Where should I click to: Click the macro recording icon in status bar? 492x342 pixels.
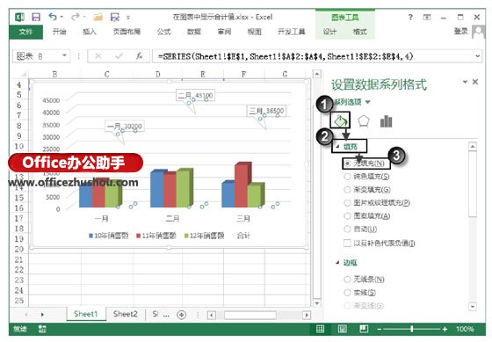(42, 329)
